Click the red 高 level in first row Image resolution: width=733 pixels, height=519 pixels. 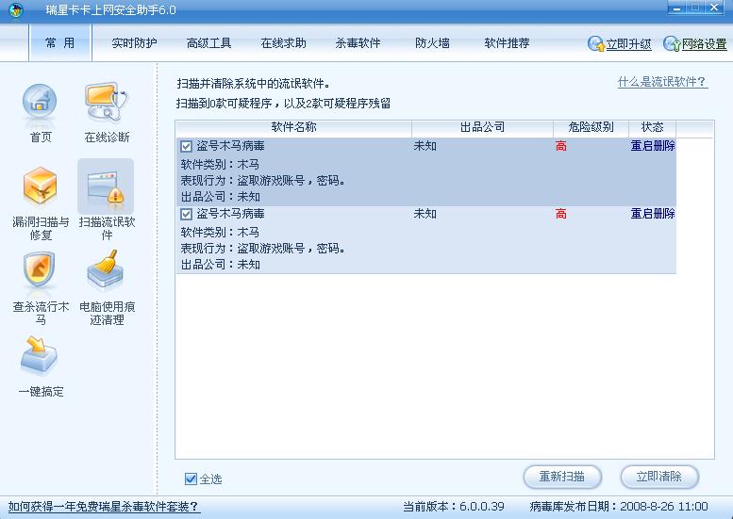pyautogui.click(x=561, y=146)
